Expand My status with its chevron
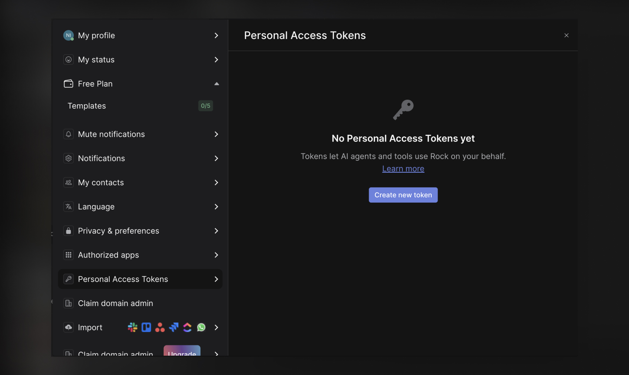Image resolution: width=629 pixels, height=375 pixels. point(217,60)
